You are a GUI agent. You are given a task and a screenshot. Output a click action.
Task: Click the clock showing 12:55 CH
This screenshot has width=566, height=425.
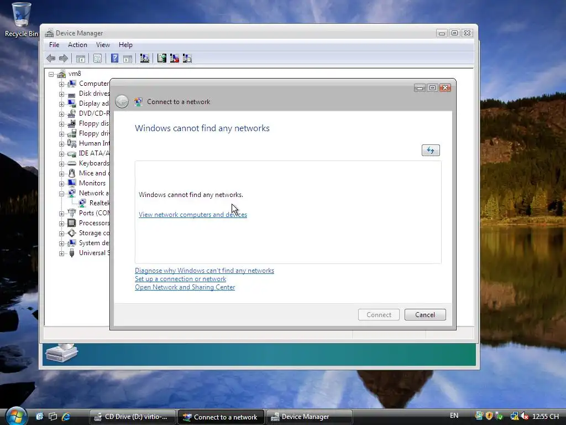click(x=546, y=416)
